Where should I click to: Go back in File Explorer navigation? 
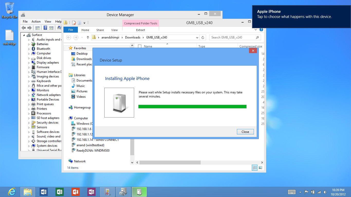(69, 37)
